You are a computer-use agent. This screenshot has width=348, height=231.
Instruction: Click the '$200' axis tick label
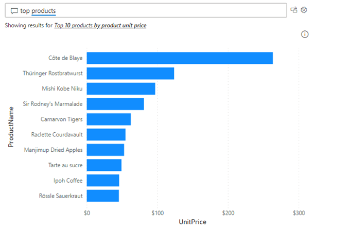coord(229,213)
